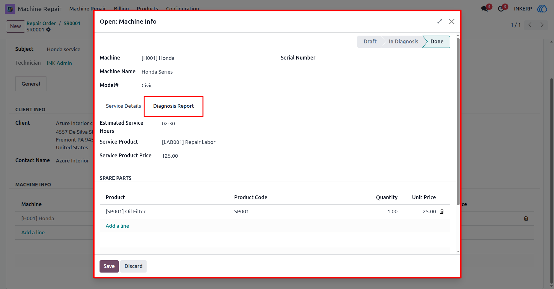Open the messages chat icon
This screenshot has width=554, height=289.
[484, 9]
